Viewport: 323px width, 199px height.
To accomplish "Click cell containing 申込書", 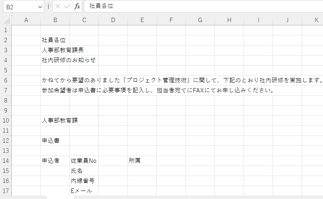I will tap(55, 141).
